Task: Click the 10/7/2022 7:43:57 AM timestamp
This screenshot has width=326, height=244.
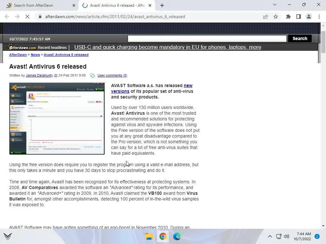Action: 30,39
